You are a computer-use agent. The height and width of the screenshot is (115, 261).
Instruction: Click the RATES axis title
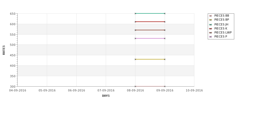4,50
